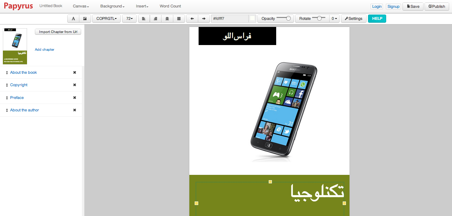Click the Signup button

(x=393, y=6)
